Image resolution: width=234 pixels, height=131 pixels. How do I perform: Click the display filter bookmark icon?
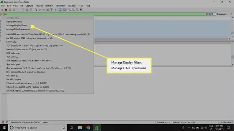[x=2, y=14]
